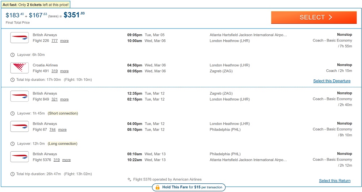The width and height of the screenshot is (362, 192).
Task: Click the British Airways logo for Flight 67
Action: click(x=20, y=126)
